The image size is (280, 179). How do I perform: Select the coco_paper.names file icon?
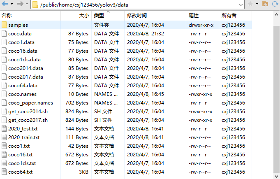[4, 103]
